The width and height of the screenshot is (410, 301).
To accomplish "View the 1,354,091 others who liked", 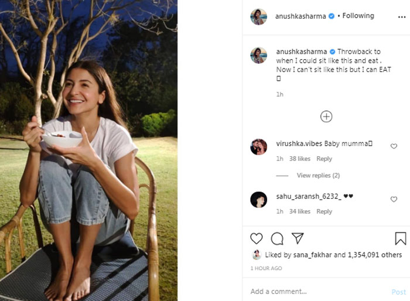I will coord(374,255).
